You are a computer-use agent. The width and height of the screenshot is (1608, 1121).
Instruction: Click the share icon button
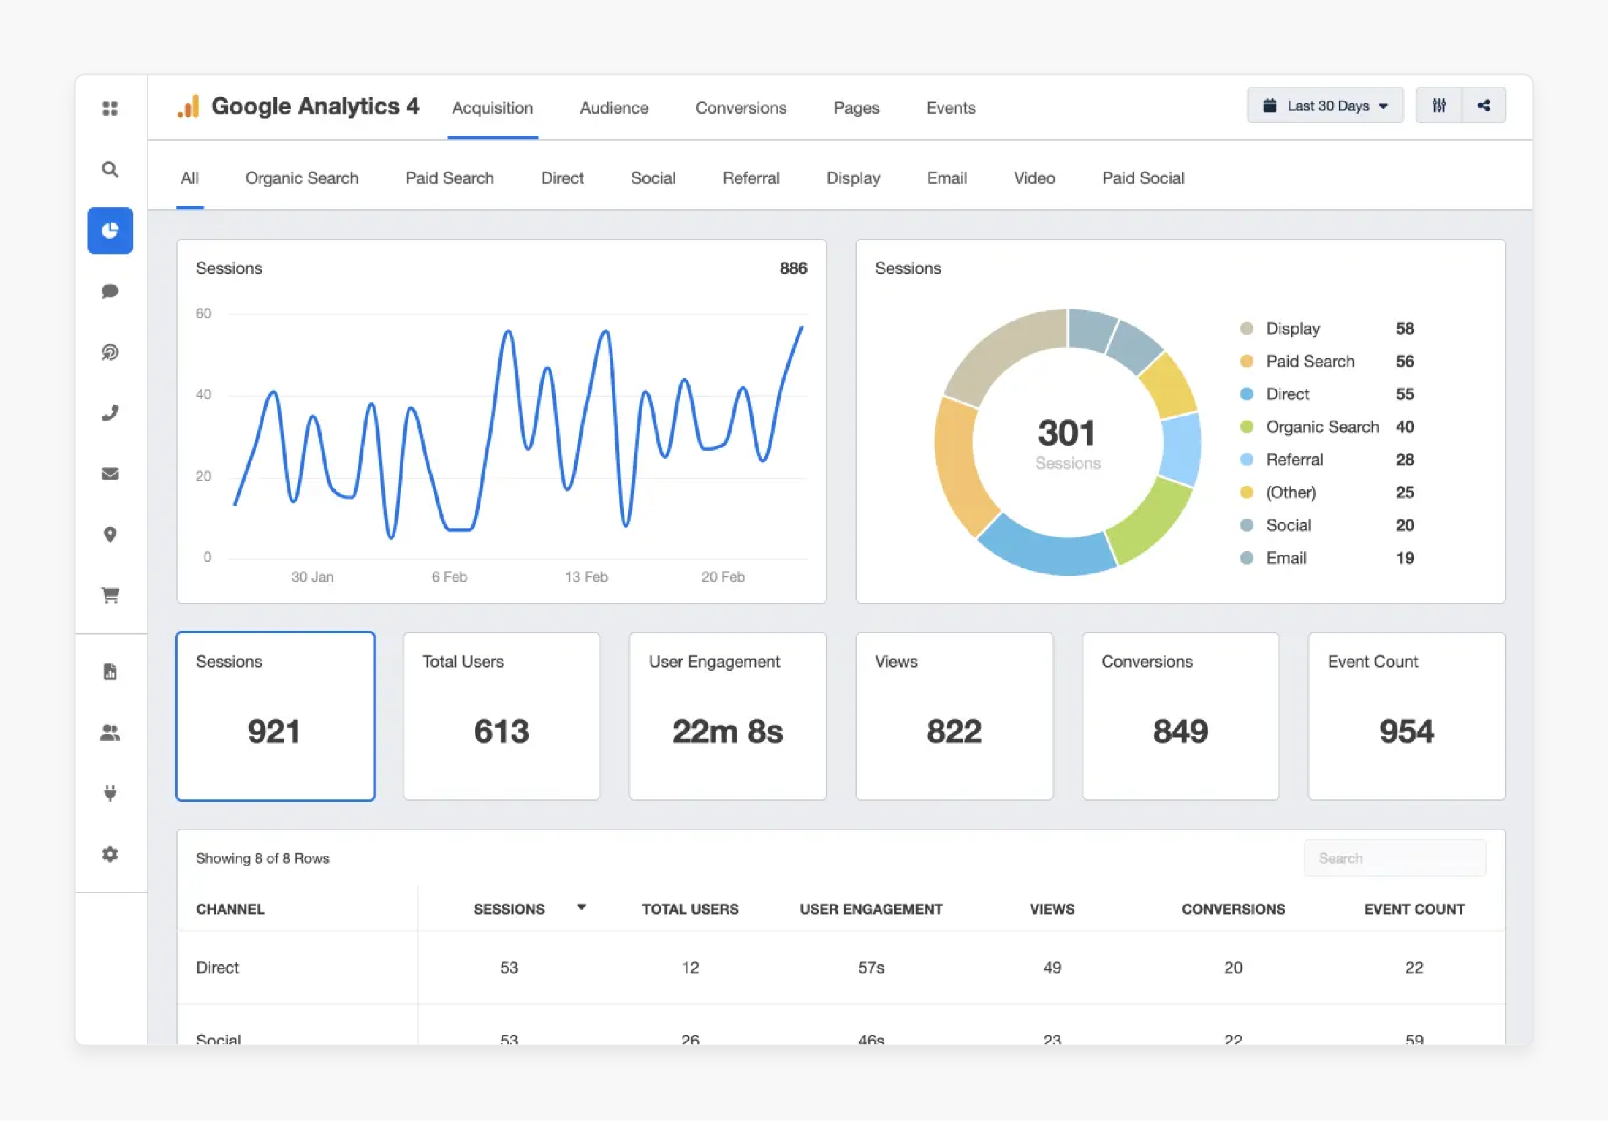[x=1484, y=106]
